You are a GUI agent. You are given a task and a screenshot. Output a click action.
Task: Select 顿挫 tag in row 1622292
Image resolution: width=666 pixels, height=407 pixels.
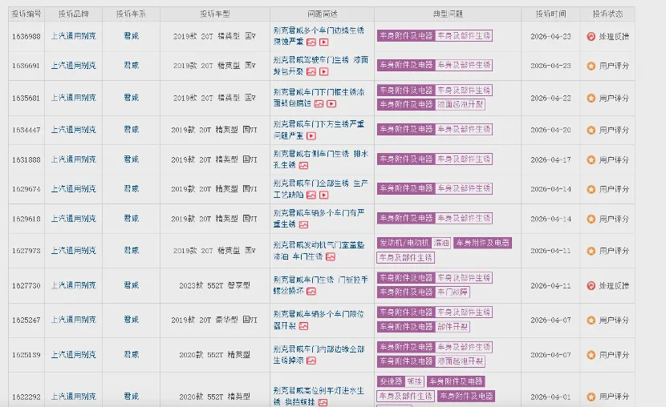[x=414, y=381]
